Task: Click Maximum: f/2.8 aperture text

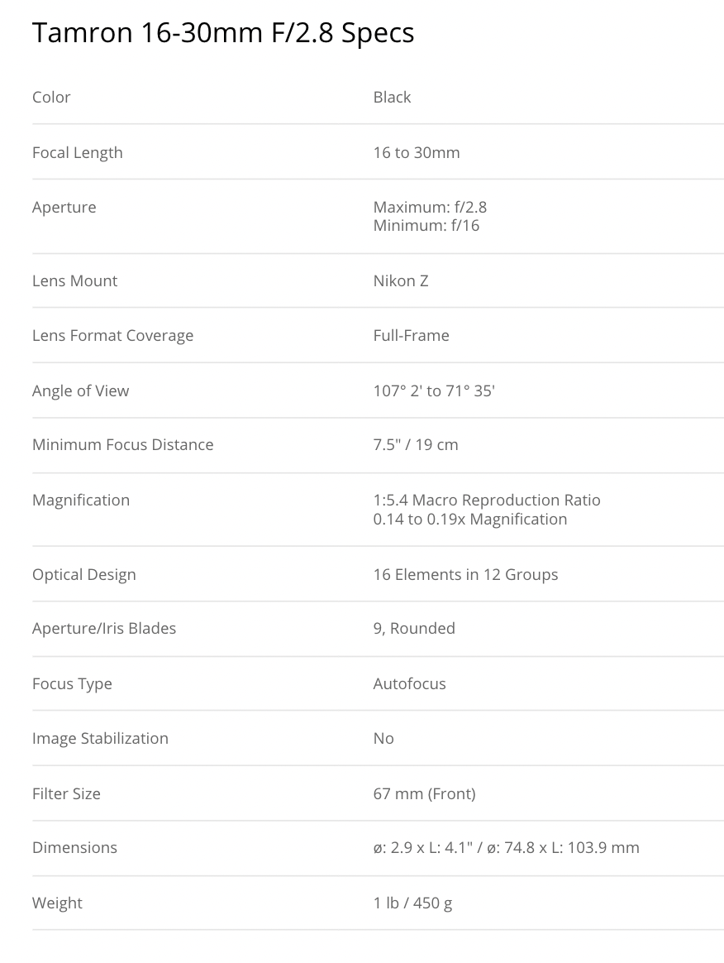Action: click(x=430, y=207)
